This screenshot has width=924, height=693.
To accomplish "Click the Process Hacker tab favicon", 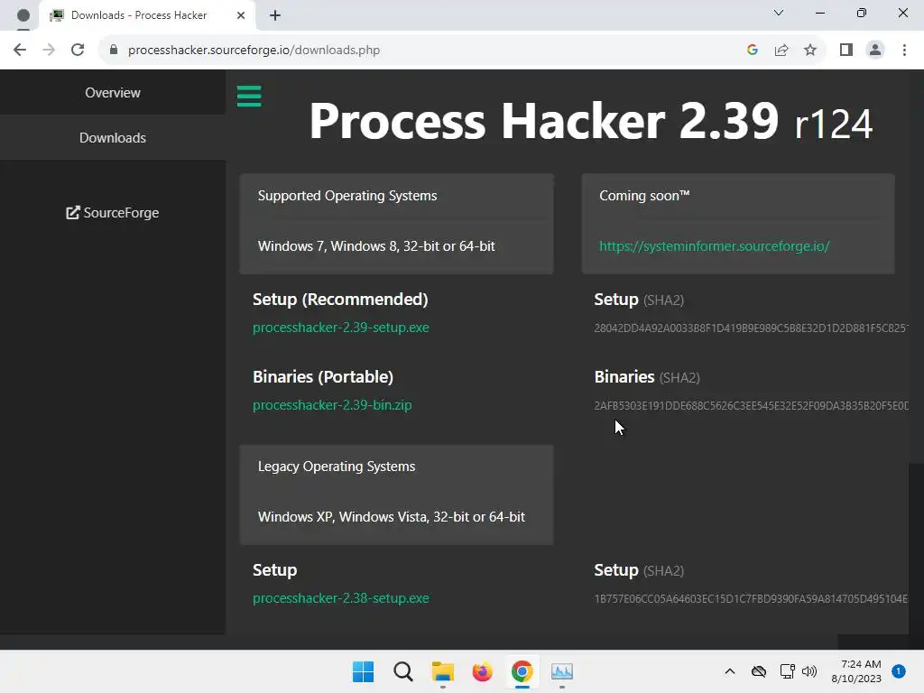I will click(x=57, y=15).
